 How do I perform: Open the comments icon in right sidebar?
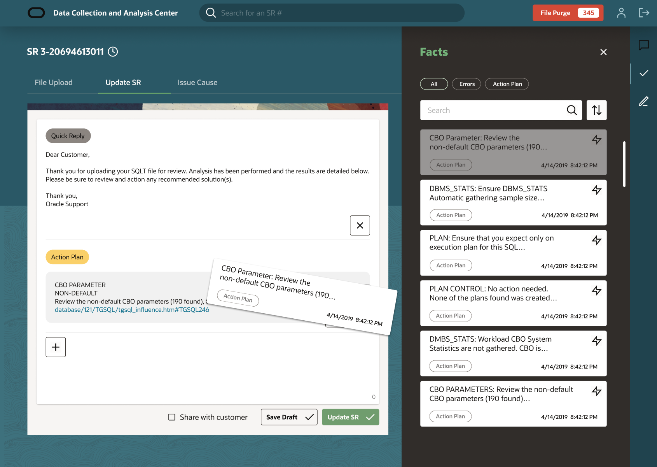[643, 45]
